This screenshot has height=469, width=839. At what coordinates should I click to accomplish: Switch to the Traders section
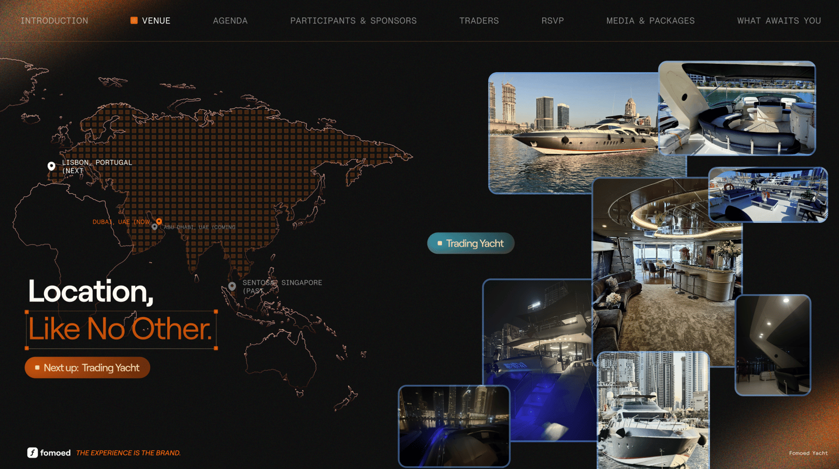pyautogui.click(x=479, y=21)
